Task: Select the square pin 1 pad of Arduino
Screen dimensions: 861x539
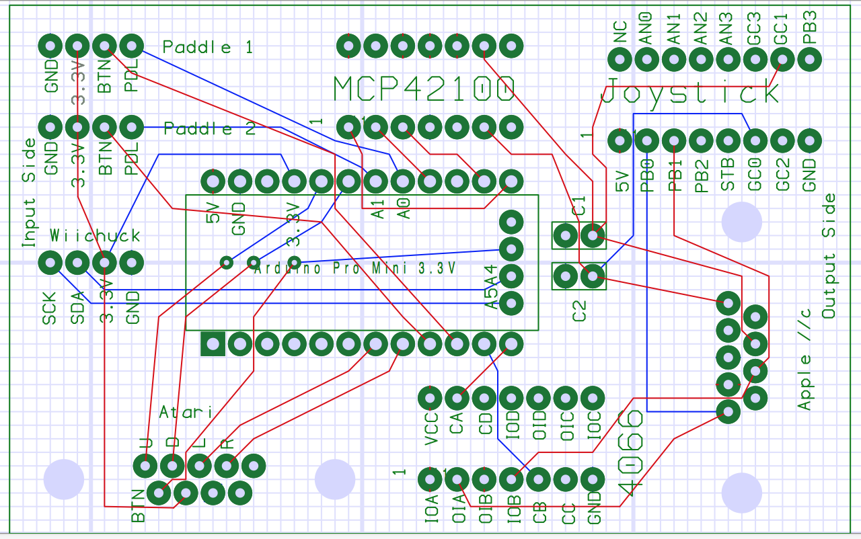Action: point(213,344)
